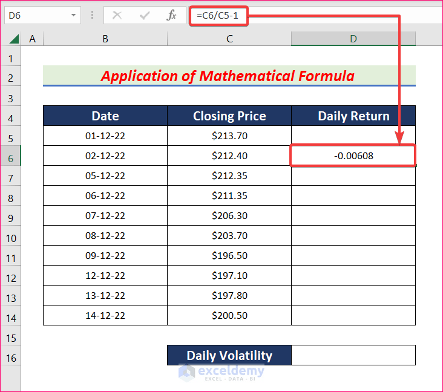Select row 4 header

11,116
